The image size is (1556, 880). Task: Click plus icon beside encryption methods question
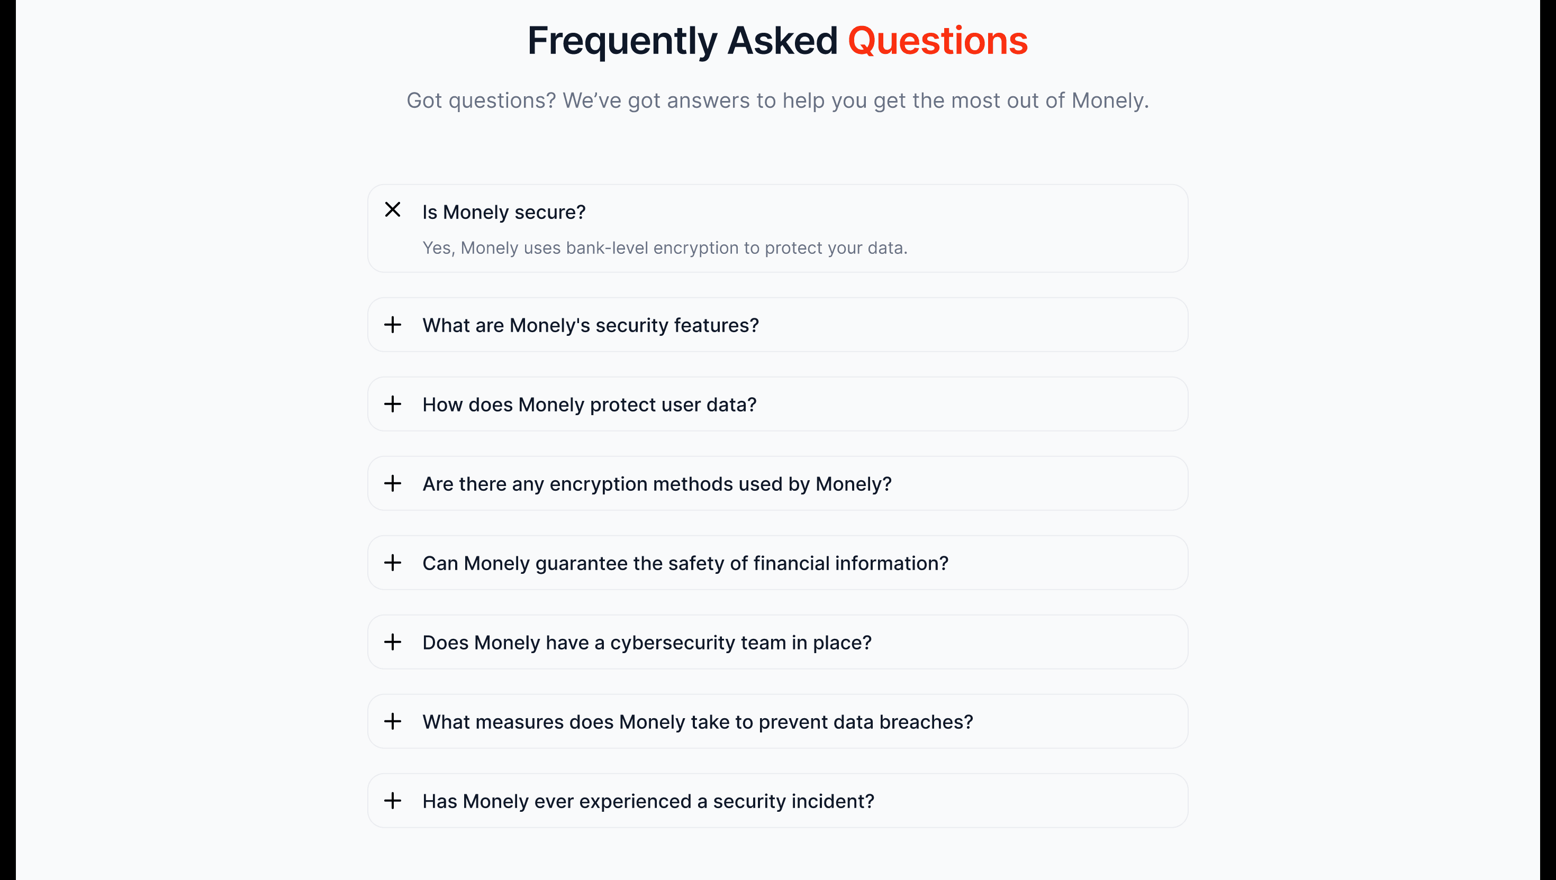coord(393,483)
